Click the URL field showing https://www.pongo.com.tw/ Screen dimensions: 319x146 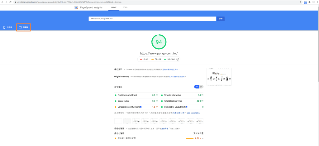pyautogui.click(x=152, y=19)
